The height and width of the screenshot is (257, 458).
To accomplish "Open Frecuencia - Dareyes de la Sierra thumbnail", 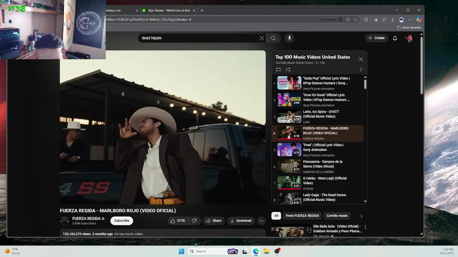I will pos(289,166).
